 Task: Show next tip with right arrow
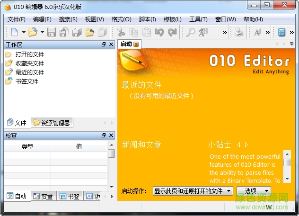246,145
